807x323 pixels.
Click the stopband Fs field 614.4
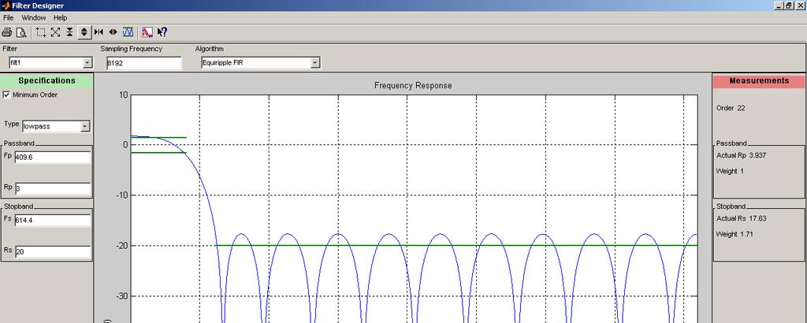point(53,220)
